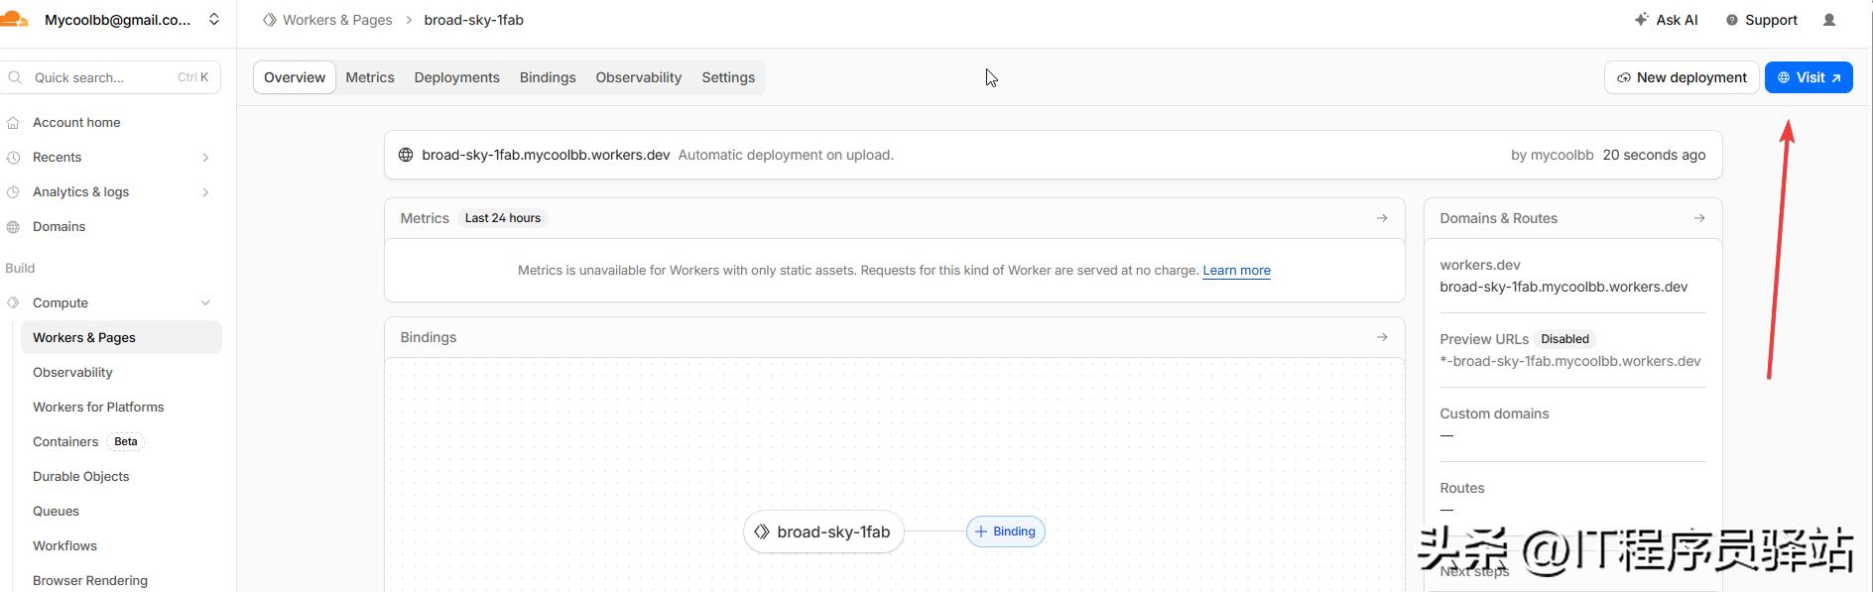Expand the account switcher dropdown
Screen dimensions: 1873x592
213,20
